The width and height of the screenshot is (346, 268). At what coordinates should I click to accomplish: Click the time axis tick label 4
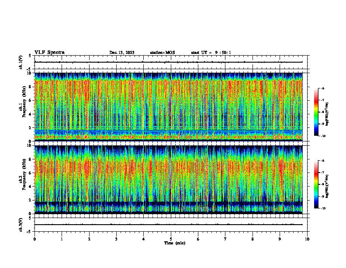click(x=144, y=239)
